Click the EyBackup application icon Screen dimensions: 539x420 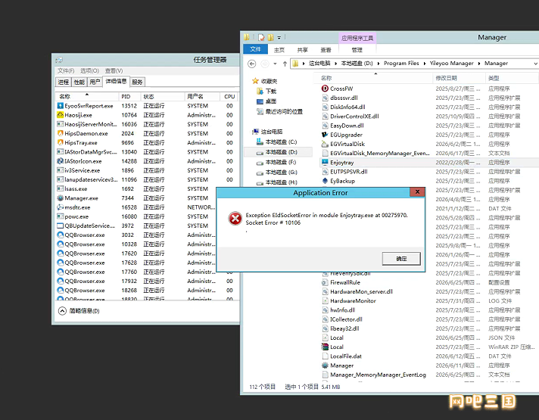325,181
